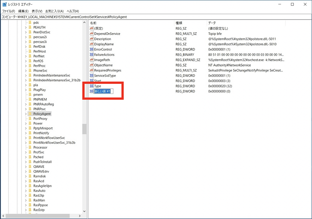Expand the PEAUTH tree node
312x219 pixels.
(x=26, y=27)
